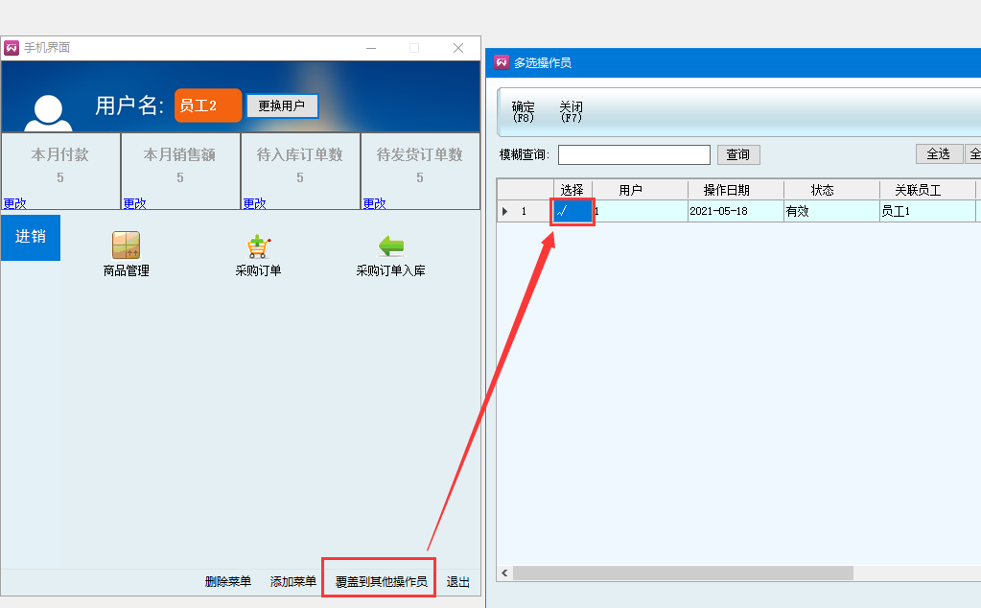Focus the 模糊查询 search input field
This screenshot has height=608, width=981.
634,154
